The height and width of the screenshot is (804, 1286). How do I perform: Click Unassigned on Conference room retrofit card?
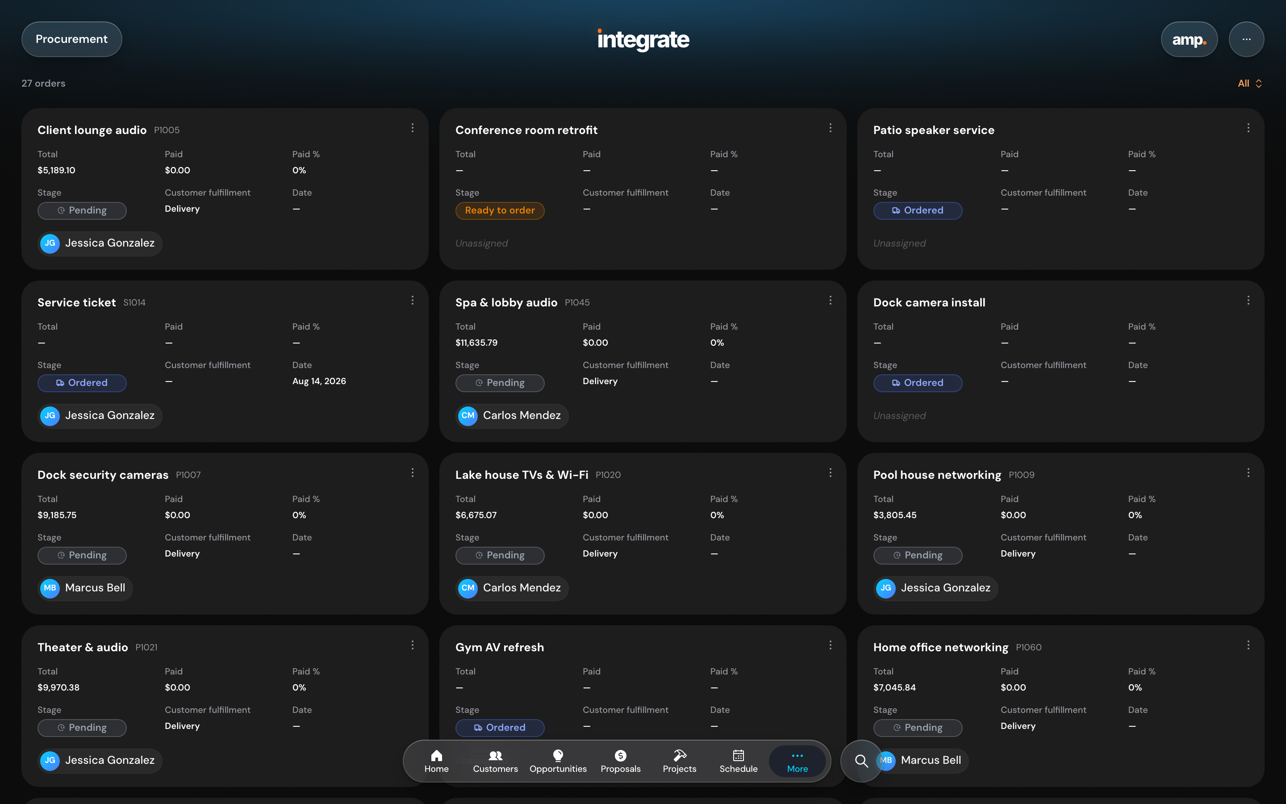coord(481,243)
